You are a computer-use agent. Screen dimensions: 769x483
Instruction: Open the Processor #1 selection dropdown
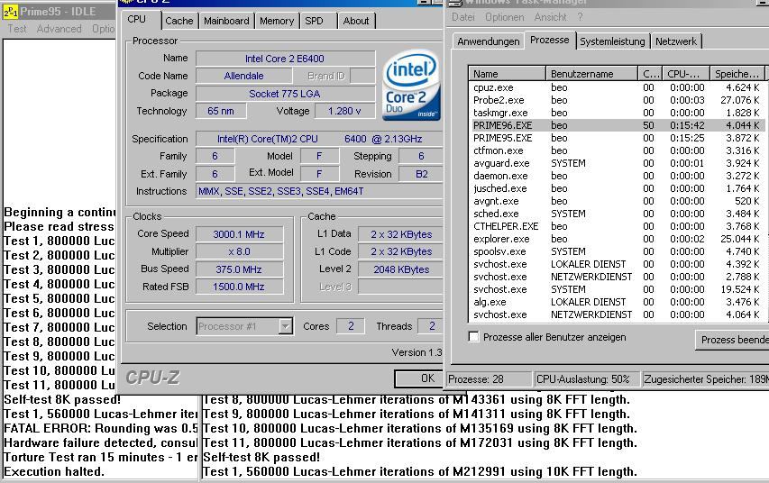(286, 326)
